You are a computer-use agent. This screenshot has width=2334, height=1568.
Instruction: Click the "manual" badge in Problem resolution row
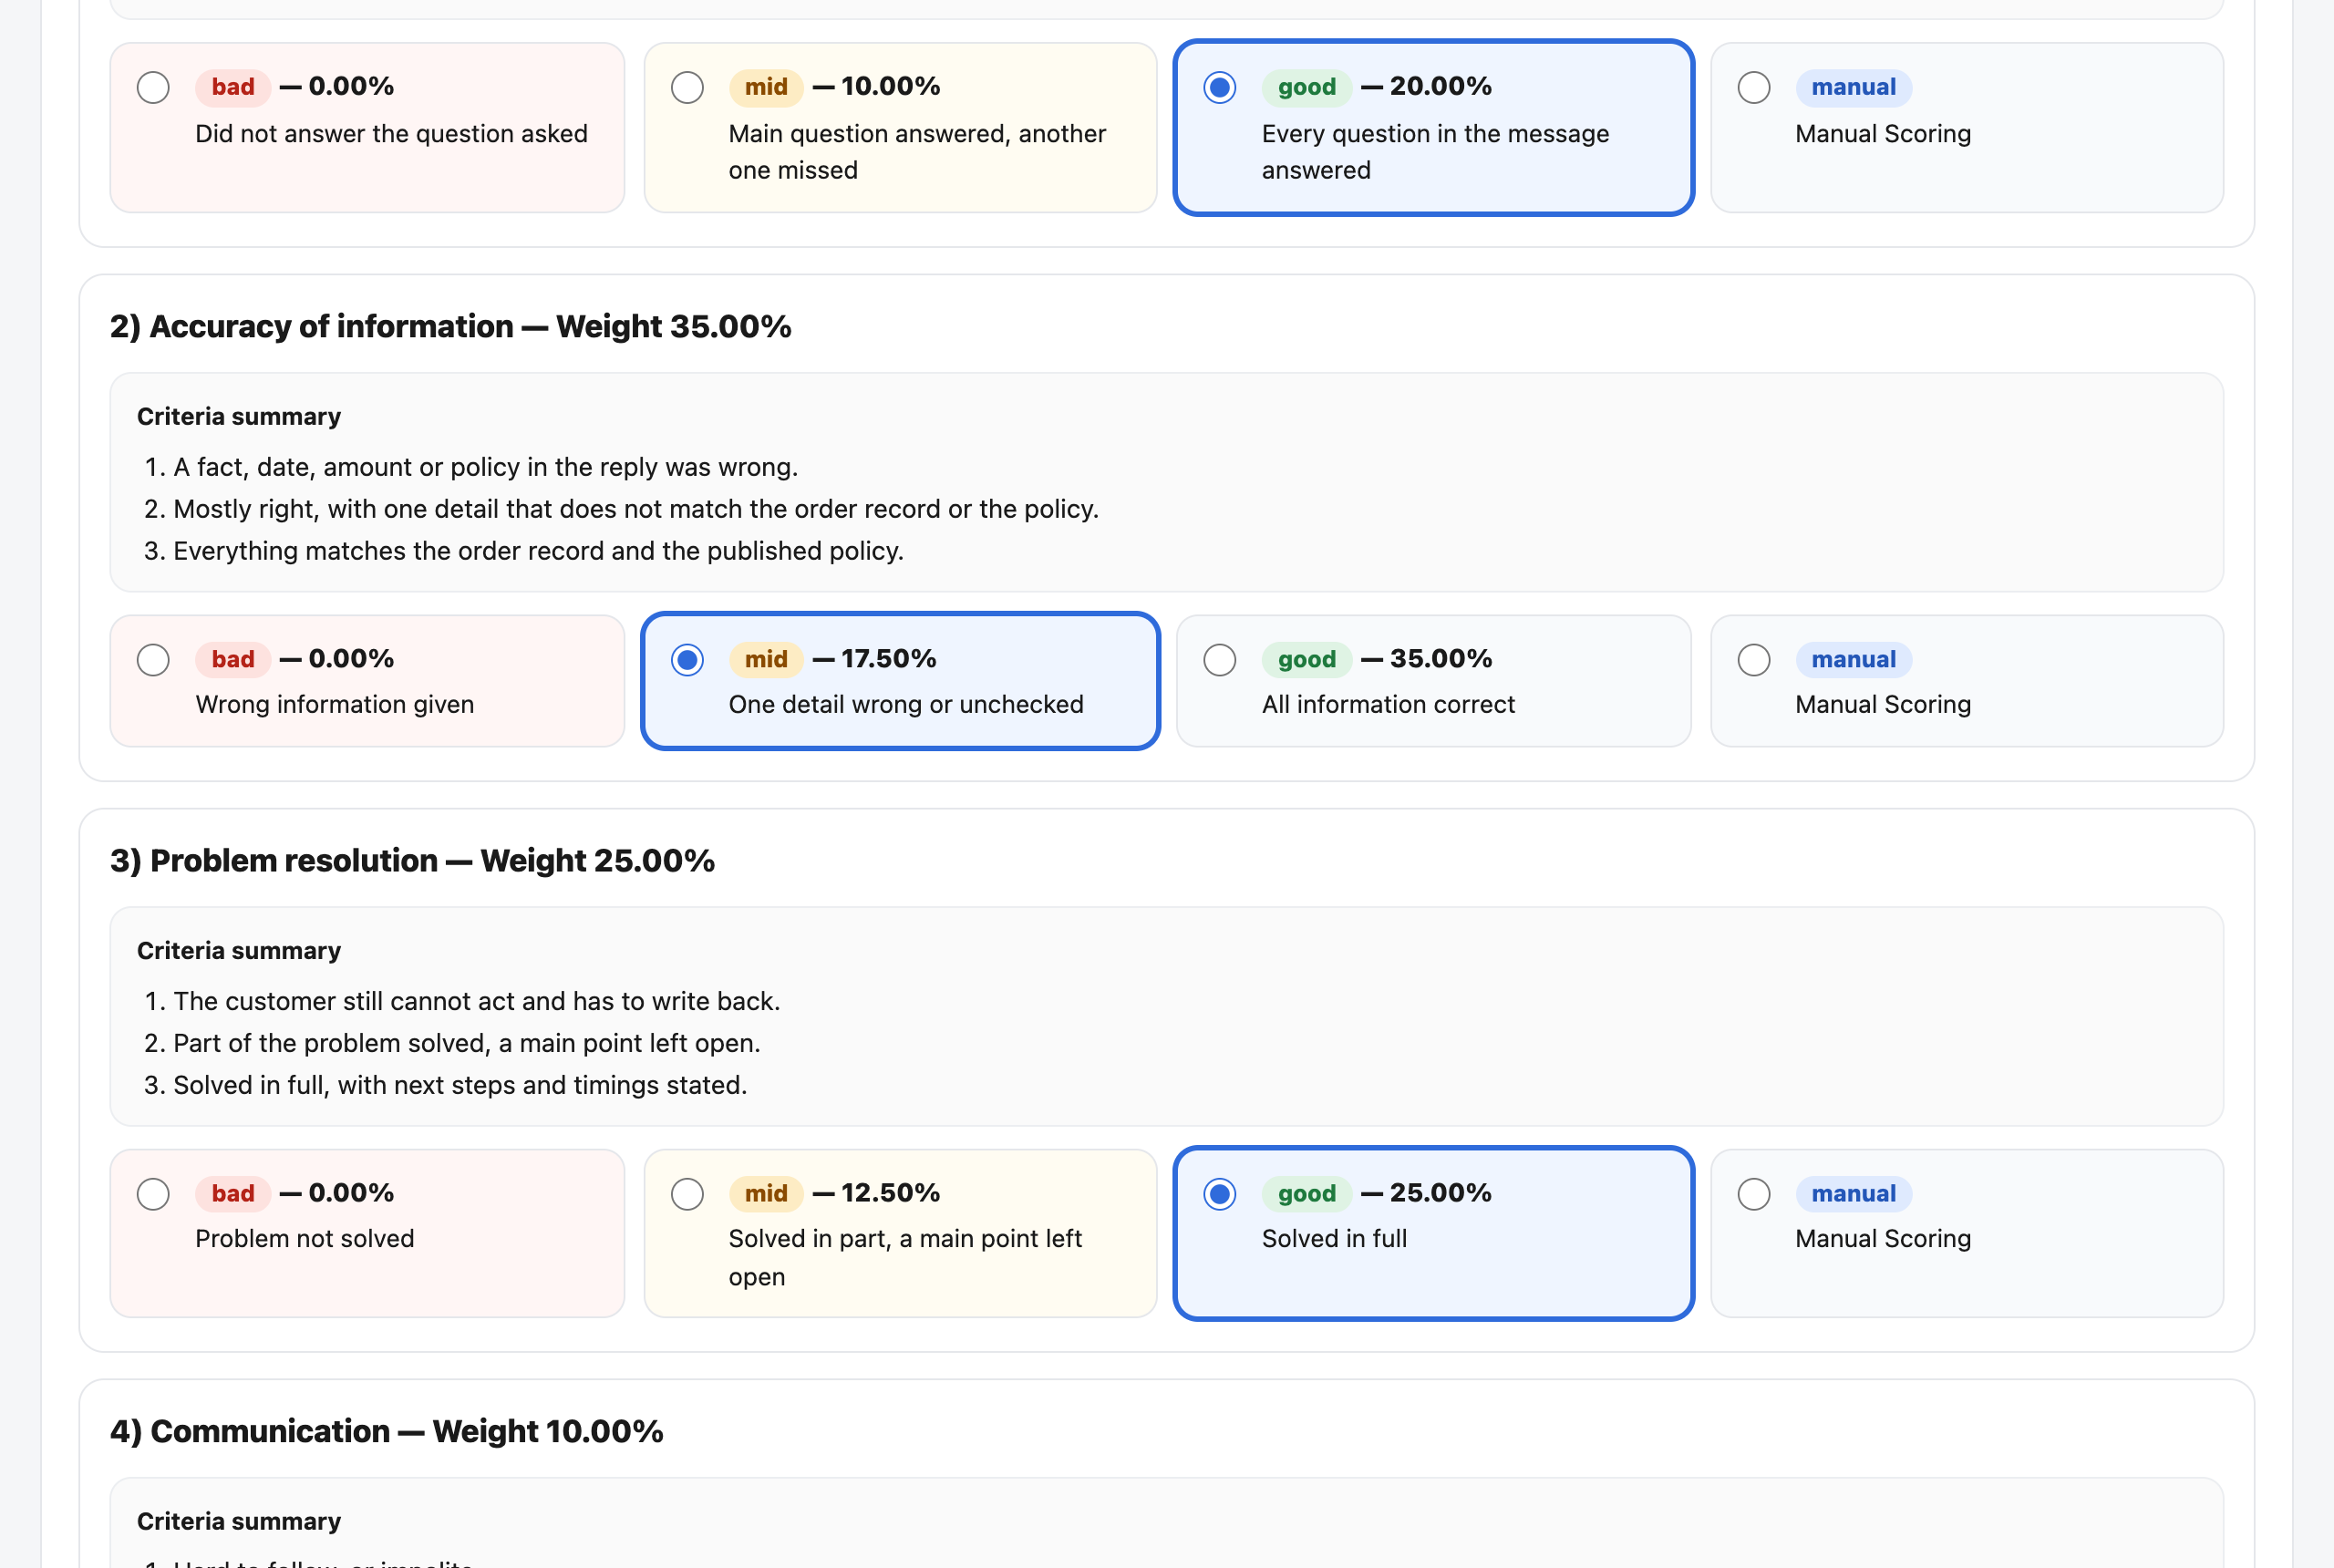coord(1853,1193)
